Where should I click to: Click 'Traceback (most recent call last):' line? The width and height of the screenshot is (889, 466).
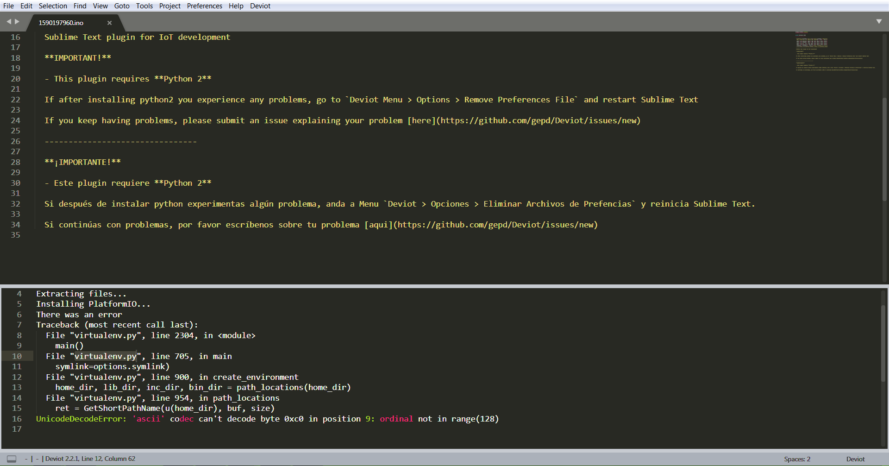(x=117, y=325)
